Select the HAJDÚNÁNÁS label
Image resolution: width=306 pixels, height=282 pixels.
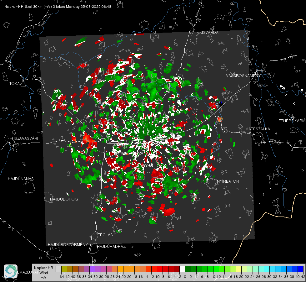tap(21, 179)
